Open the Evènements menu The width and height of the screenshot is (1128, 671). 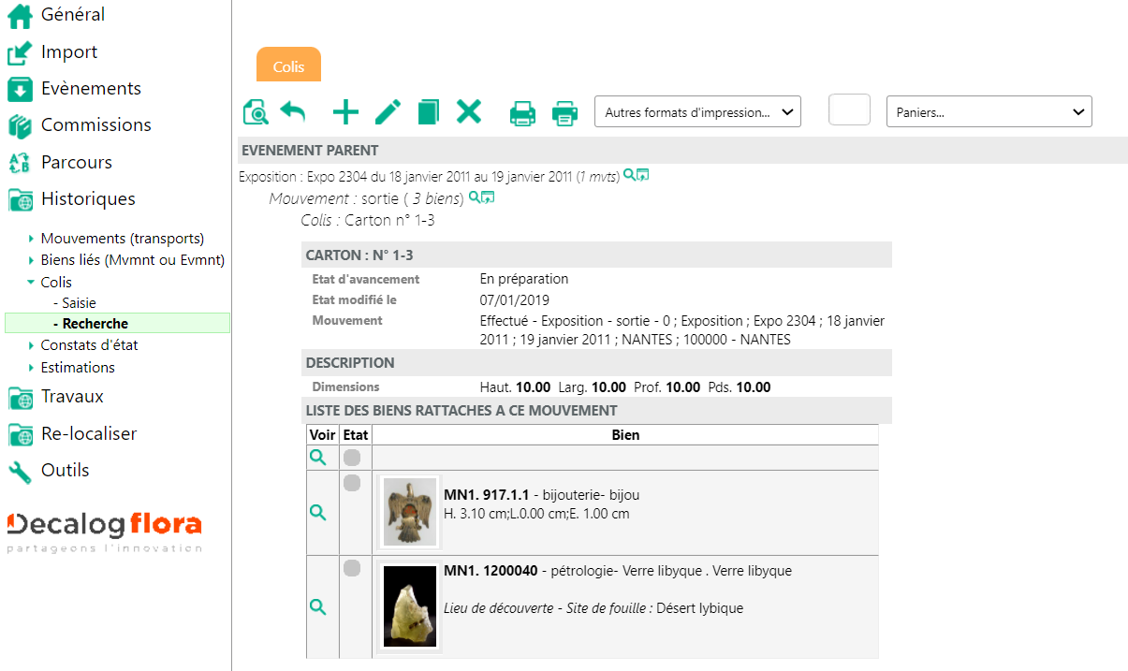(x=91, y=89)
